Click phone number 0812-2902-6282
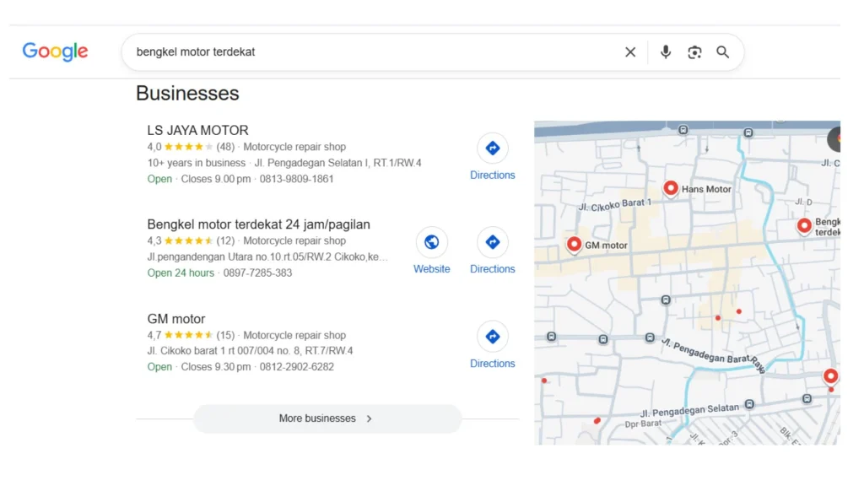This screenshot has height=486, width=864. click(x=296, y=366)
